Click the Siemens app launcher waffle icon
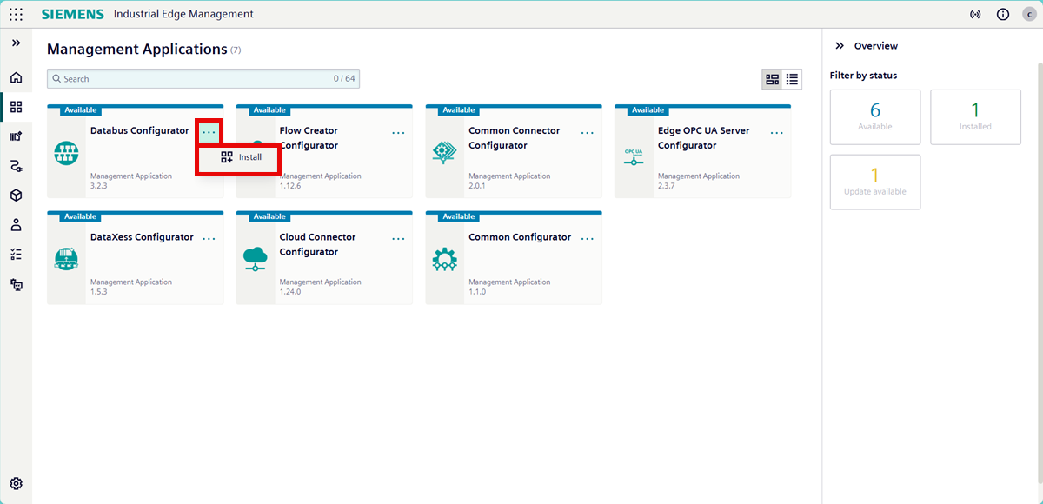Image resolution: width=1043 pixels, height=504 pixels. [x=16, y=14]
